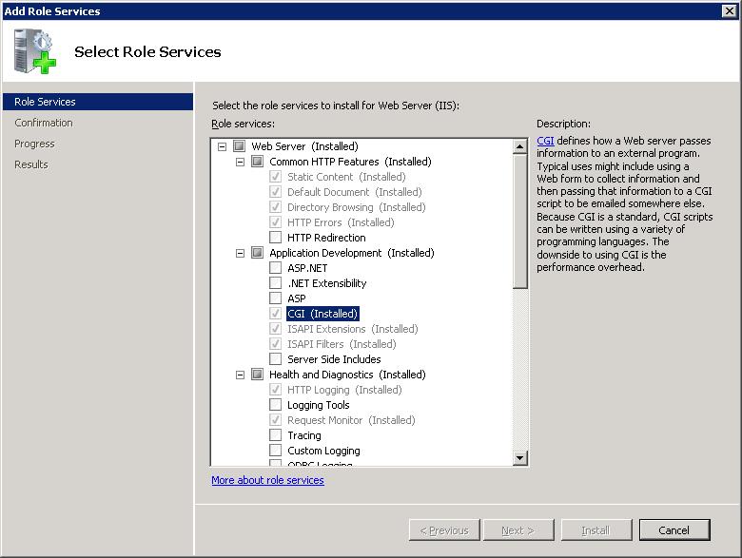Select Application Development label
Screen dimensions: 742x558
coord(352,253)
